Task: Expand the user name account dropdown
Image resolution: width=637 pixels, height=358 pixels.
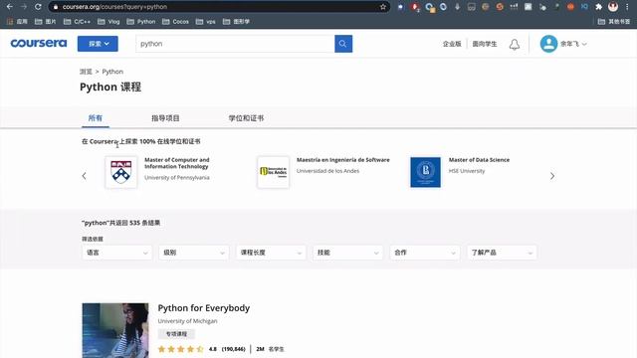Action: (x=573, y=44)
